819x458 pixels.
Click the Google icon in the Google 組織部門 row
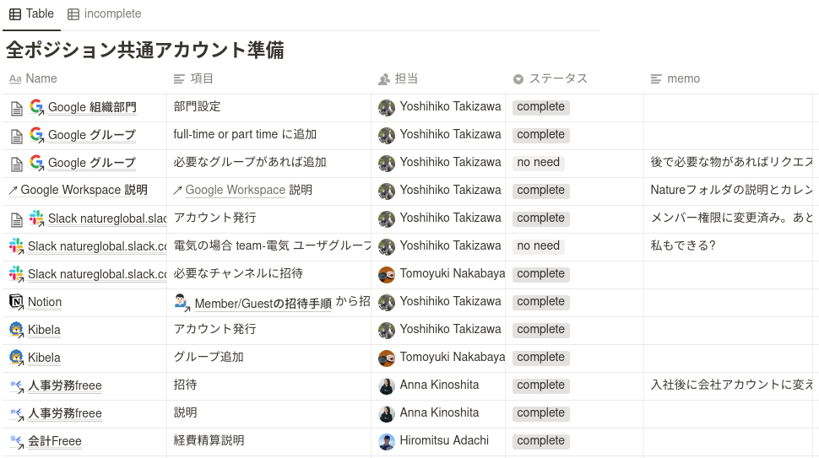pos(36,107)
